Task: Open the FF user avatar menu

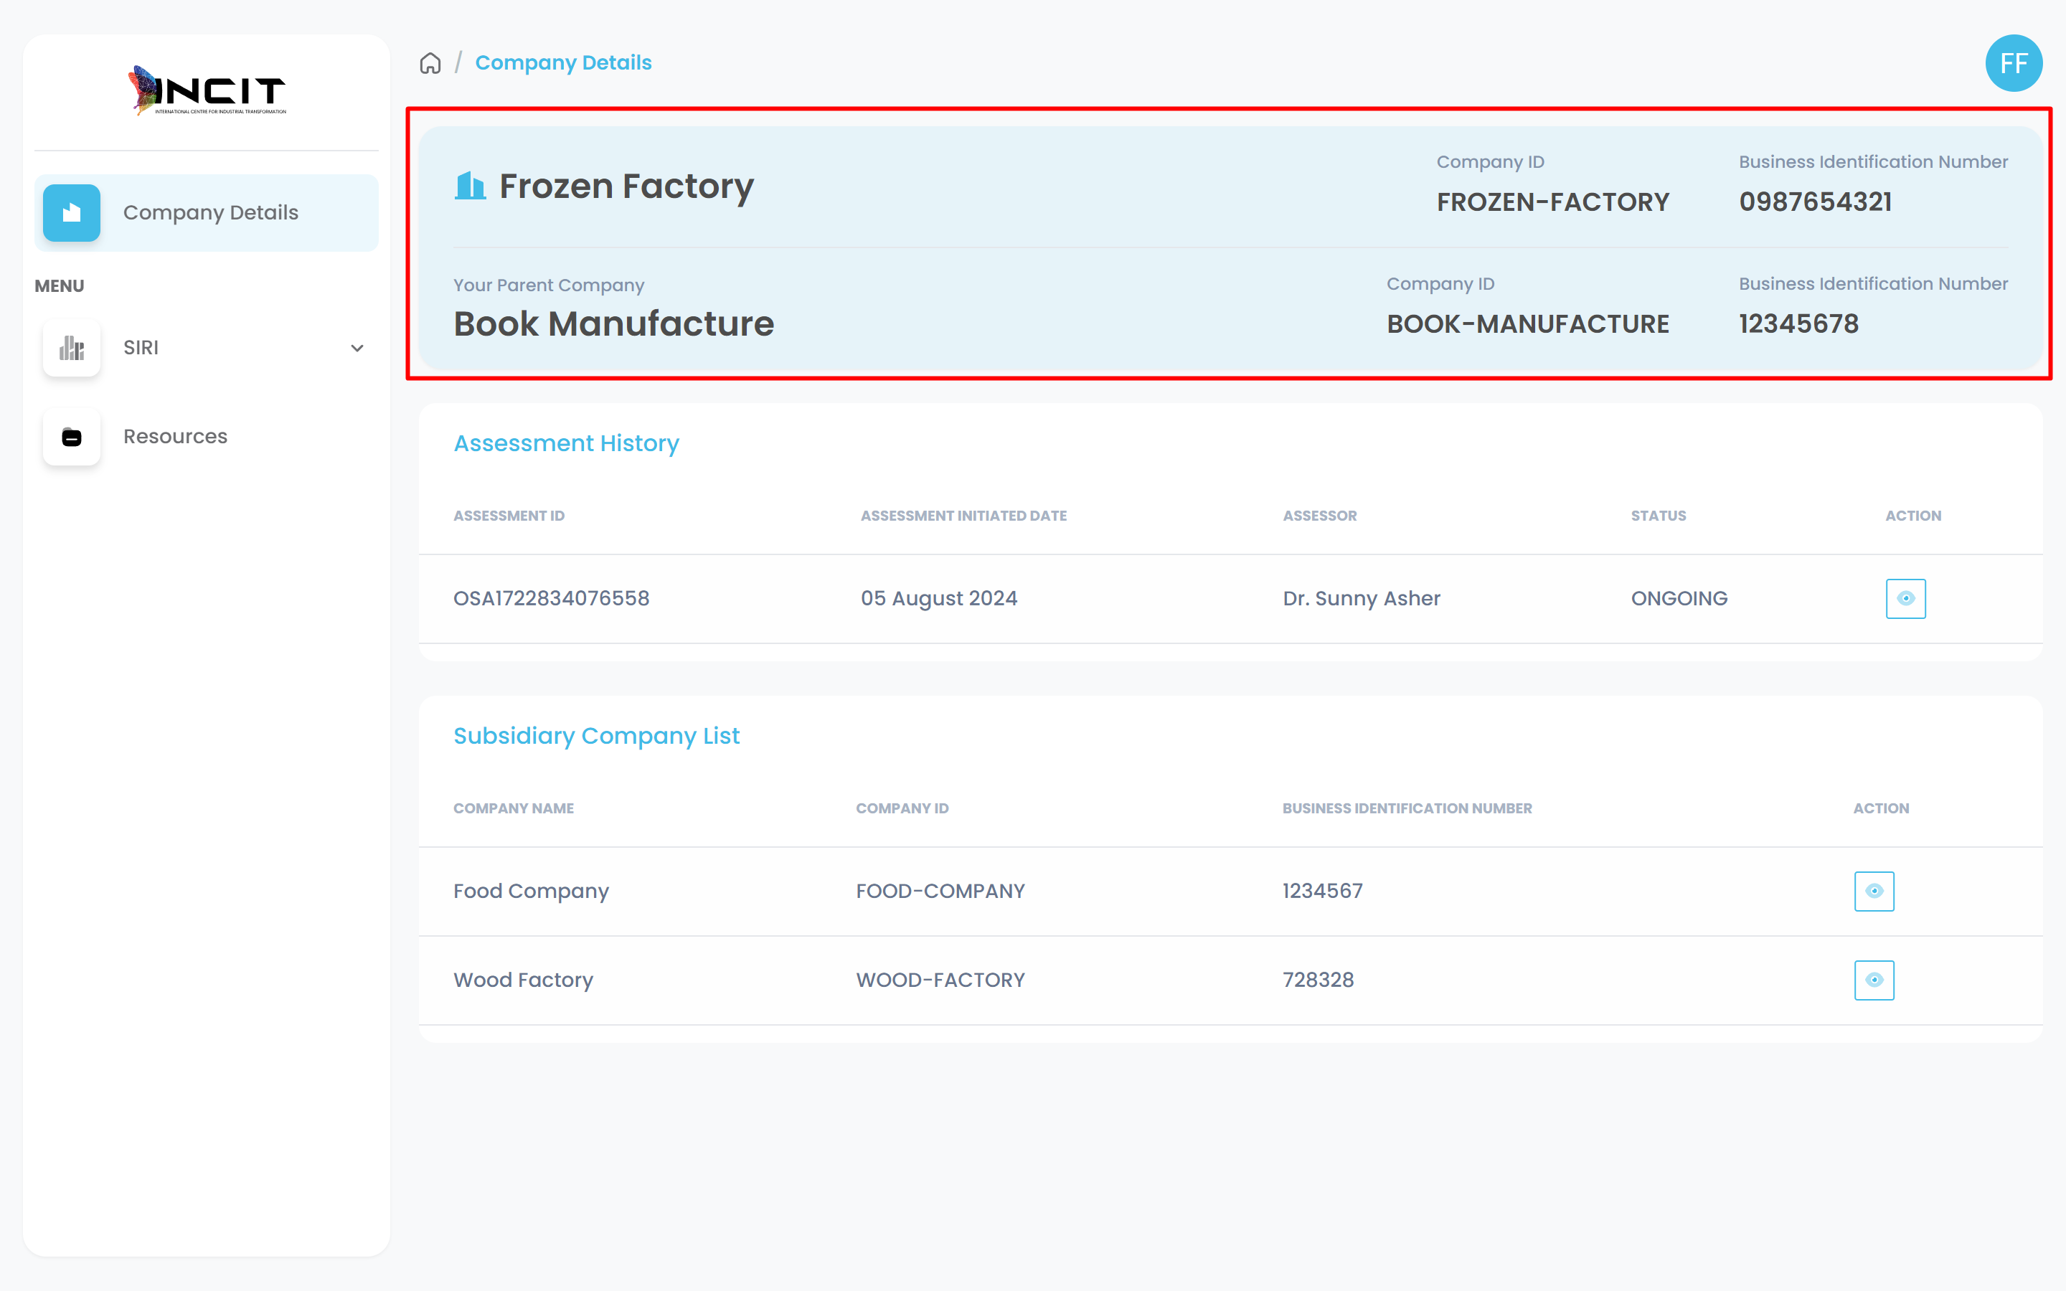Action: tap(2013, 63)
